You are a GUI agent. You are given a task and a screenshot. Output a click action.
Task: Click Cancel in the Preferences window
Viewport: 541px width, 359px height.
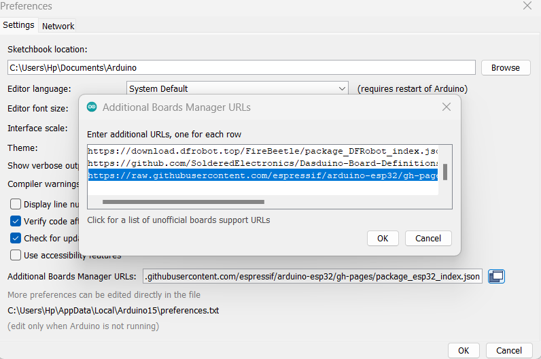click(509, 350)
